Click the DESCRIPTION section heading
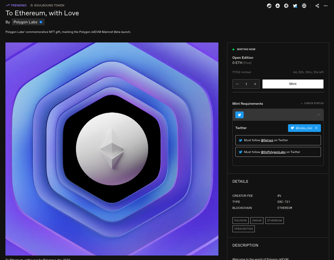Viewport: 334px width, 260px height. (245, 246)
